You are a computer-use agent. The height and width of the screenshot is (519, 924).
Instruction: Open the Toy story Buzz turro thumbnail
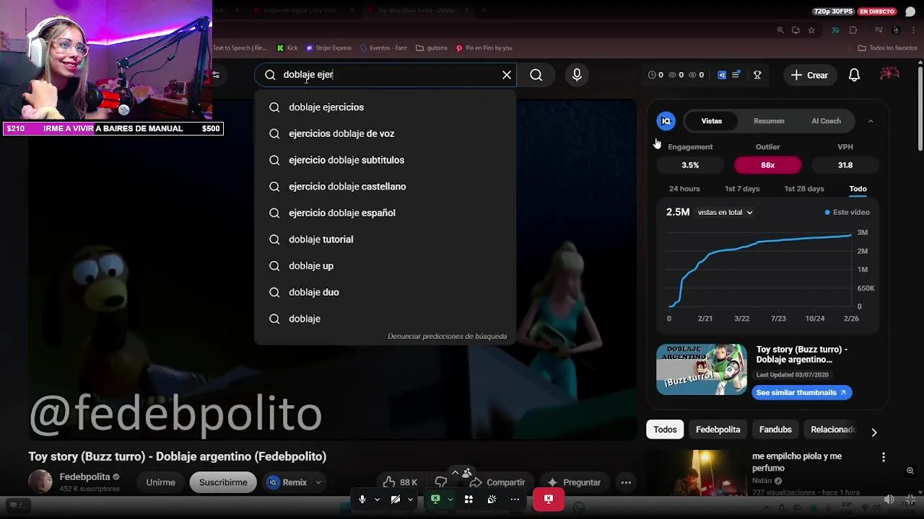(x=702, y=369)
